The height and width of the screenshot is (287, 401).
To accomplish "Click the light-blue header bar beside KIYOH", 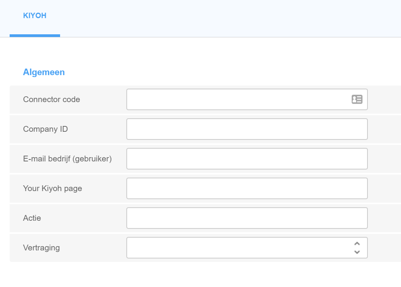I will [231, 17].
